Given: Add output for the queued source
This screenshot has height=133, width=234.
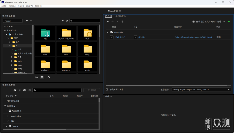Looking at the screenshot, I should pos(112,22).
